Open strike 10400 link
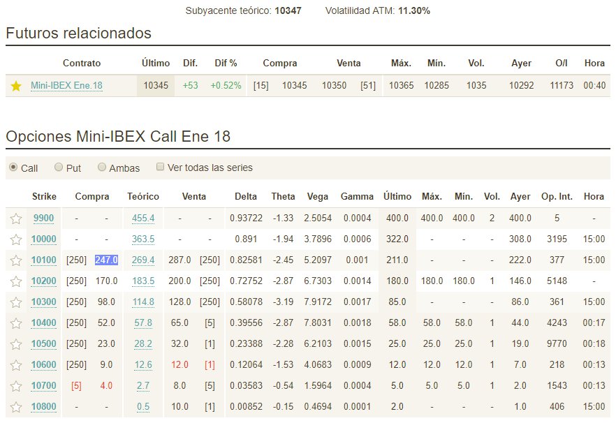Image resolution: width=616 pixels, height=423 pixels. coord(43,323)
